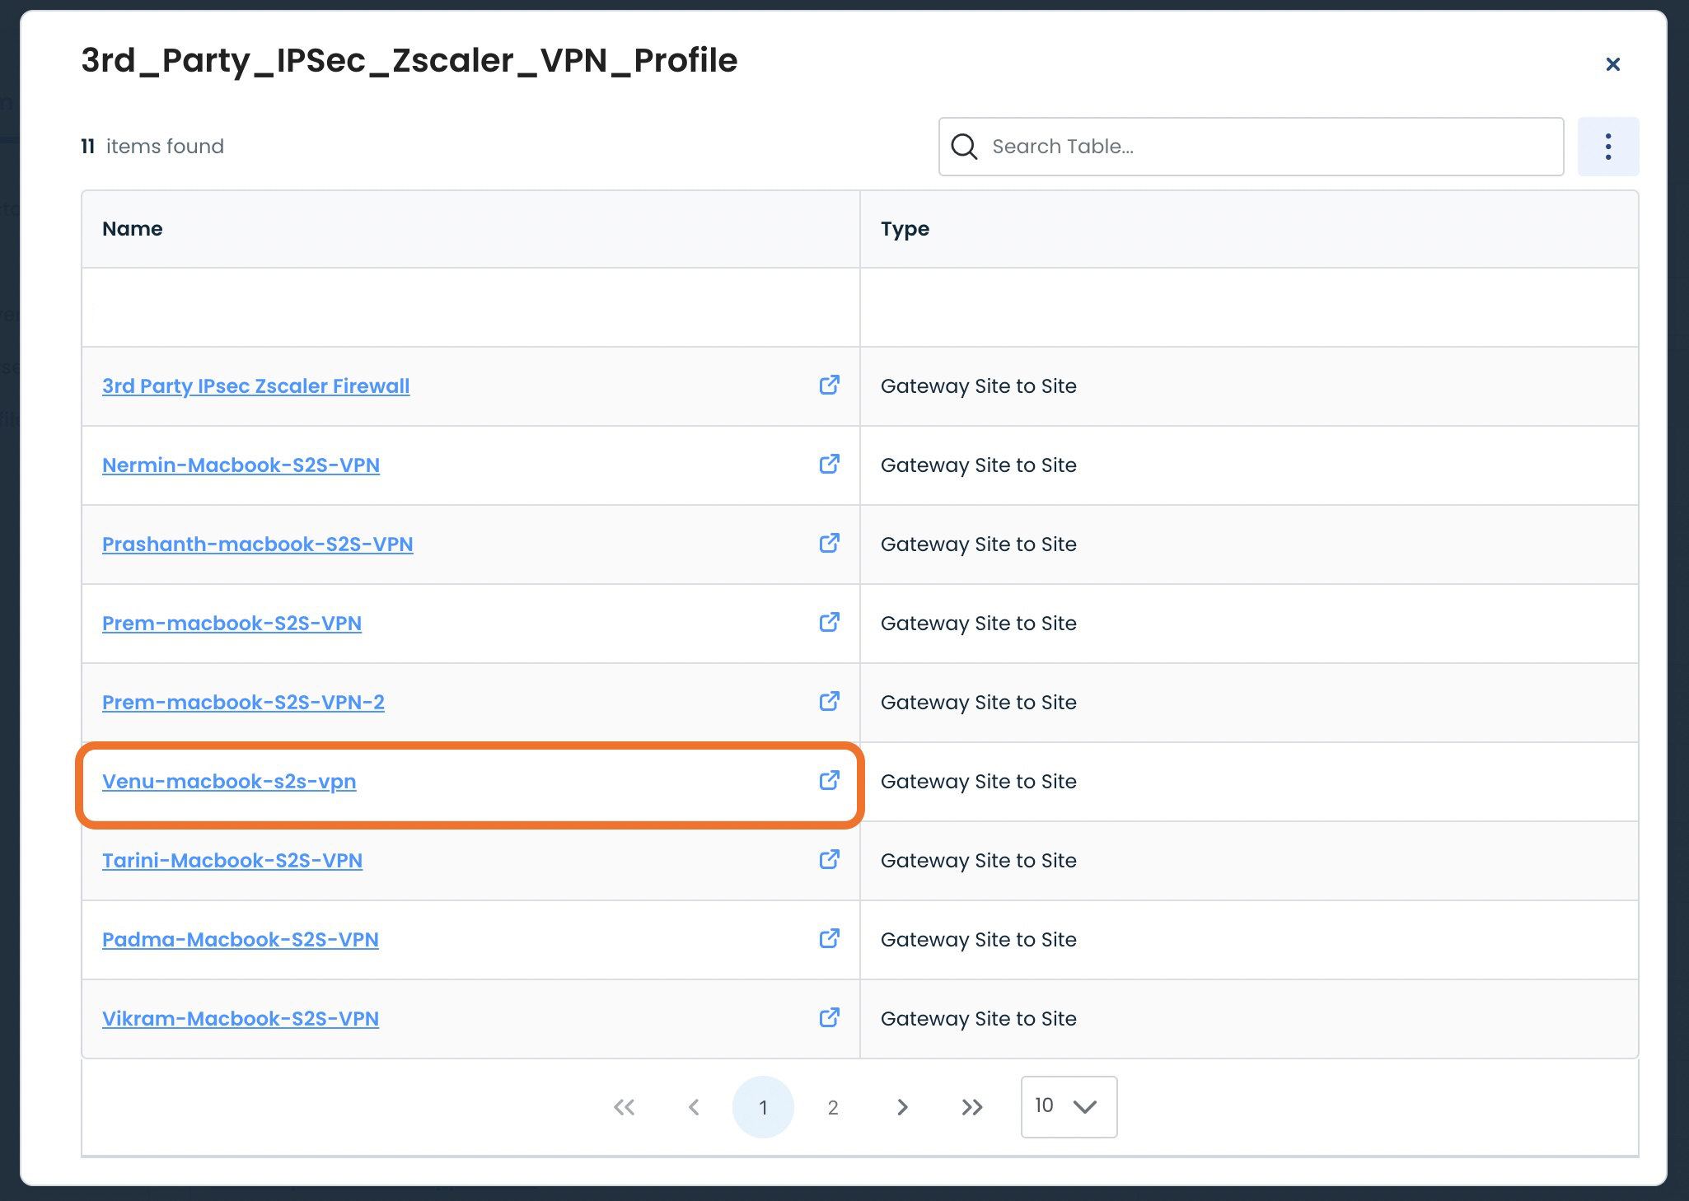Open the three-dot table options menu

point(1607,147)
